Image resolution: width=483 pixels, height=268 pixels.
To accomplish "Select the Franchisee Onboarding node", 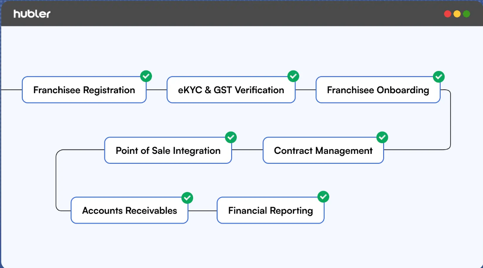I will [x=378, y=90].
